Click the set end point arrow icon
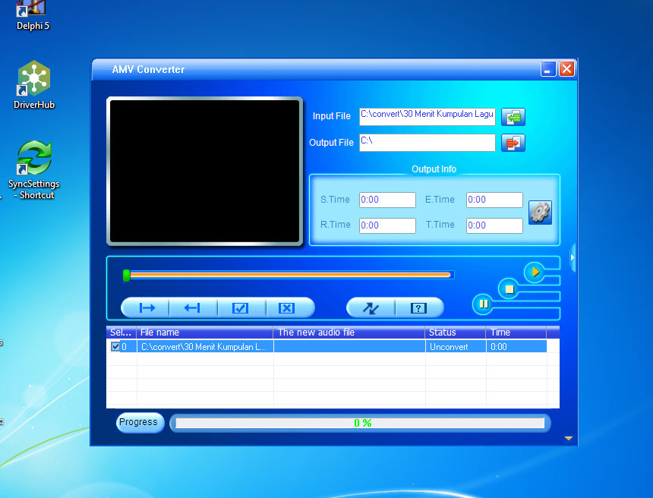The width and height of the screenshot is (653, 498). (x=193, y=307)
